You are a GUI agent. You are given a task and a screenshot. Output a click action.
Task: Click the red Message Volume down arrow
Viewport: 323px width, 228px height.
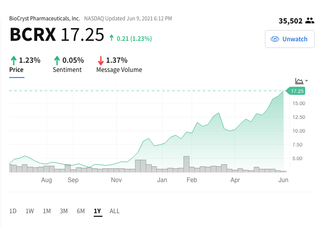[100, 60]
